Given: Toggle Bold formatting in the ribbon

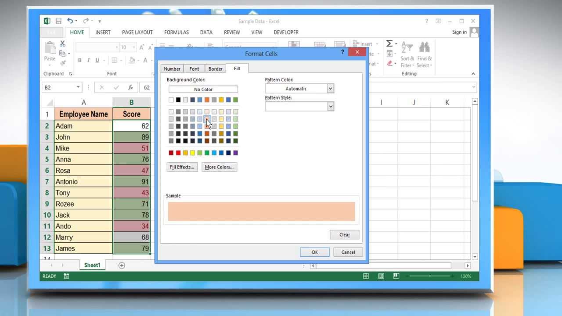Looking at the screenshot, I should point(79,61).
